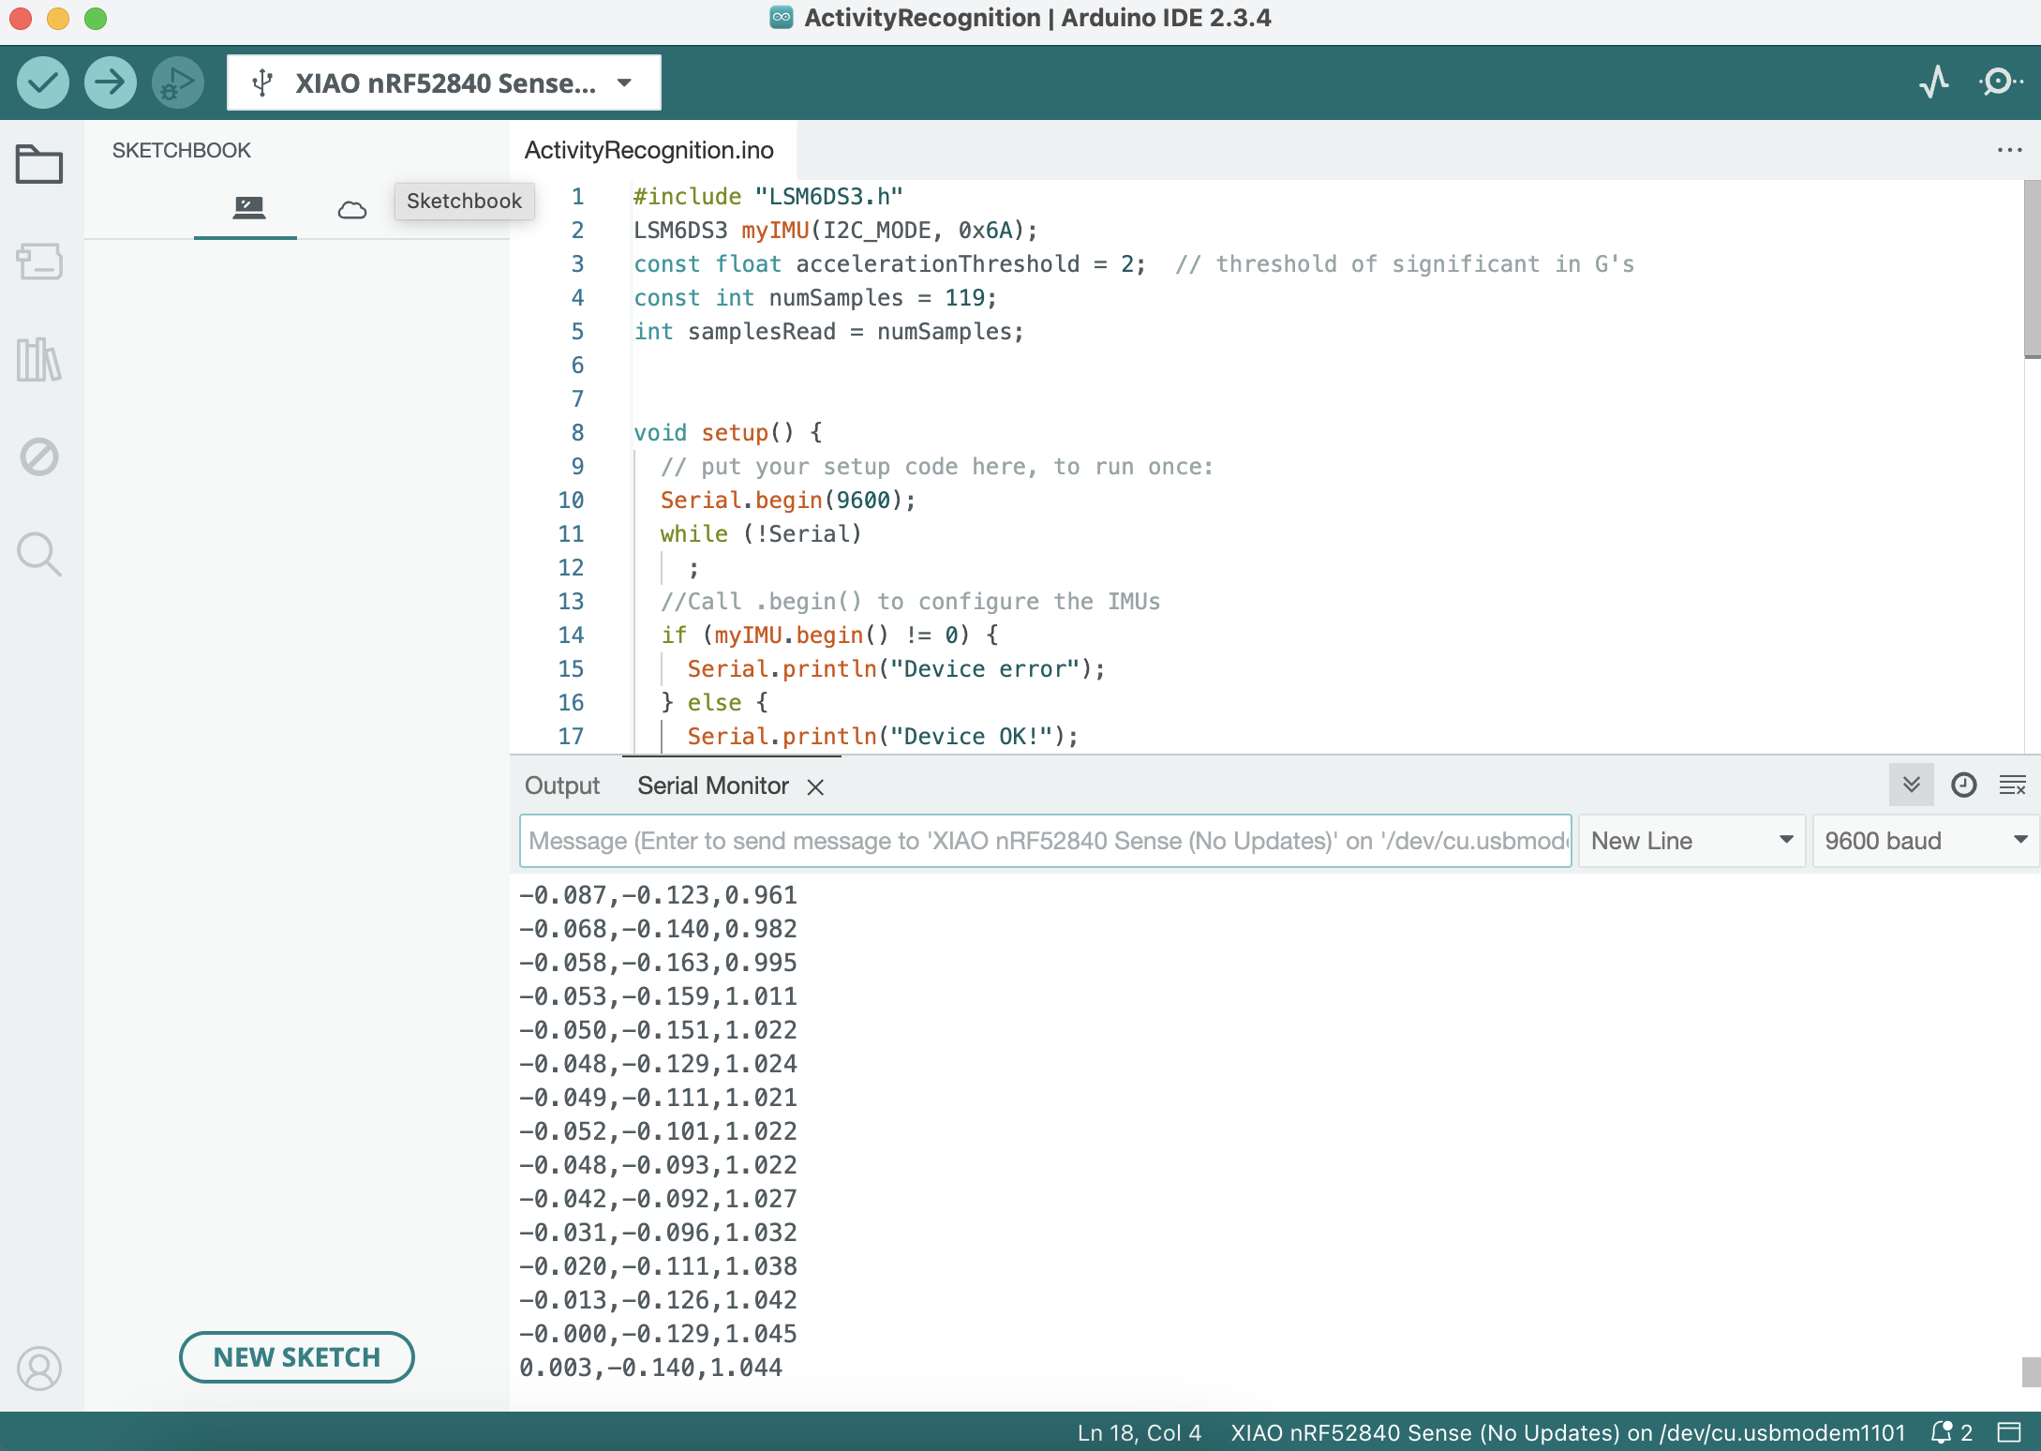This screenshot has height=1451, width=2041.
Task: Click the Verify sketch checkmark button
Action: click(43, 82)
